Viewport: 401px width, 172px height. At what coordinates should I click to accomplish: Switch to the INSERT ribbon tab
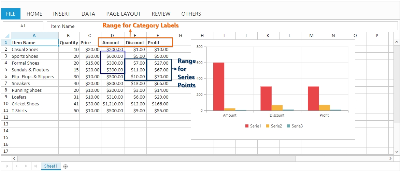pos(62,14)
